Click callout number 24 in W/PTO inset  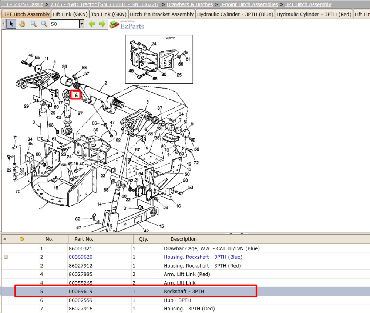tap(154, 44)
